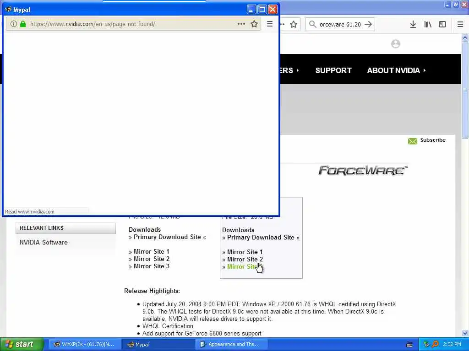Click right boxed Mirror Site 2
The width and height of the screenshot is (469, 351).
(245, 260)
